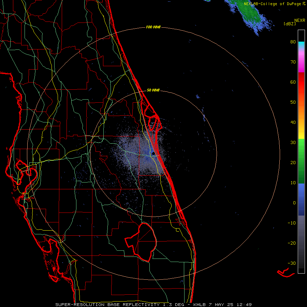Click the -20 value on color scale
This screenshot has width=307, height=307.
coord(292,243)
